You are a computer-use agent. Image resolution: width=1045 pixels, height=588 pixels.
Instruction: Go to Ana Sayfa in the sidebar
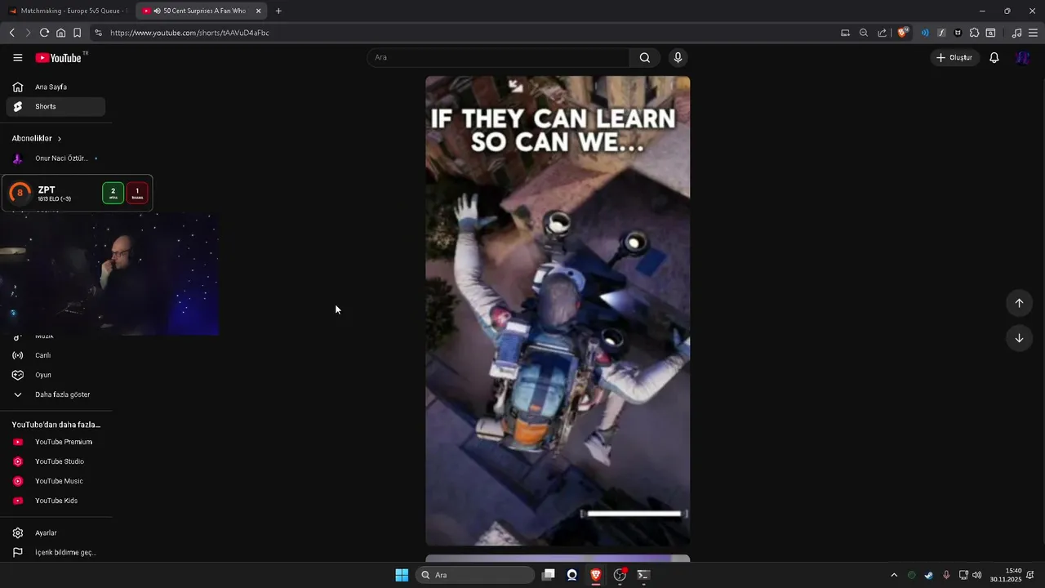(x=56, y=87)
